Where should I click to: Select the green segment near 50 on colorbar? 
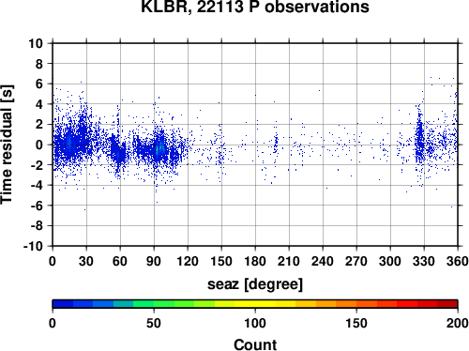pyautogui.click(x=154, y=304)
